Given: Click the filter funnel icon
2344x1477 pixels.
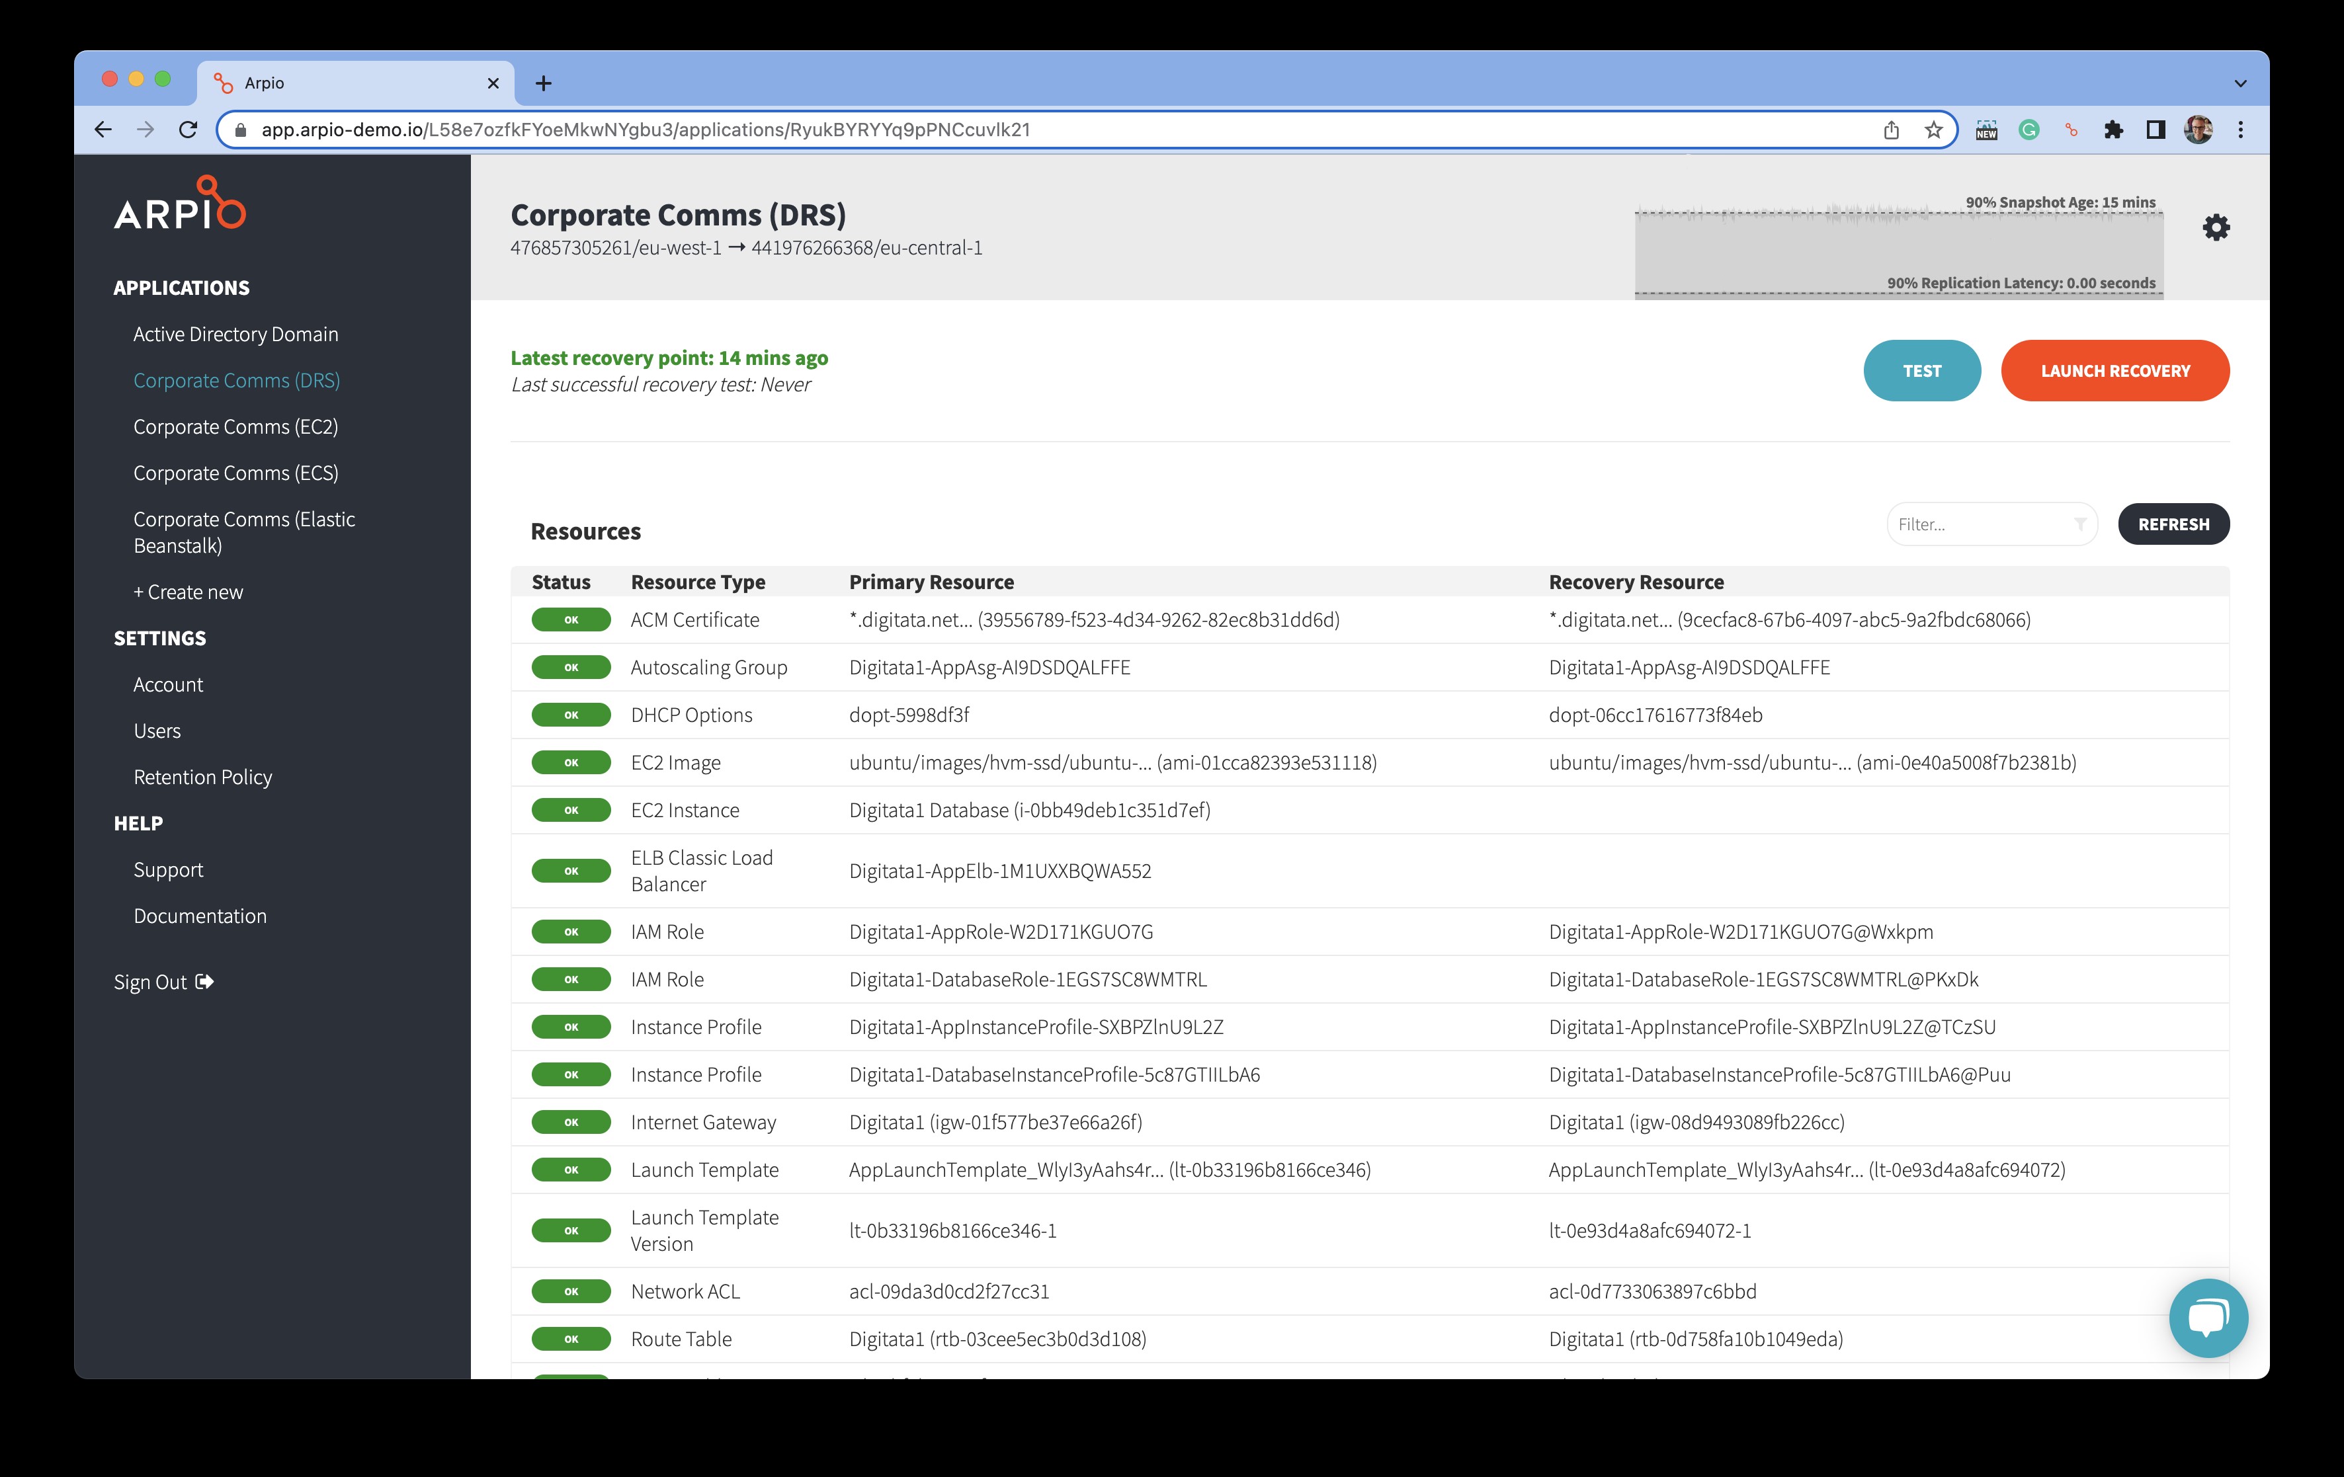Looking at the screenshot, I should [x=2079, y=524].
